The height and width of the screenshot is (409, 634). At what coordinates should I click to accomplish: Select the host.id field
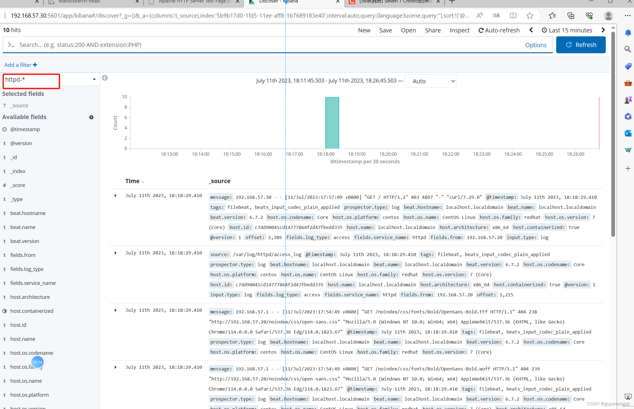[18, 325]
